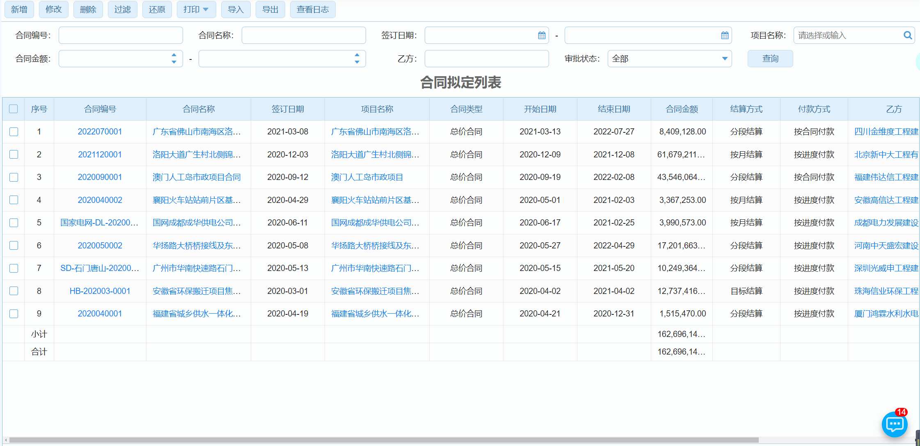Open the 审批状态 dropdown showing 全部
920x446 pixels.
669,59
